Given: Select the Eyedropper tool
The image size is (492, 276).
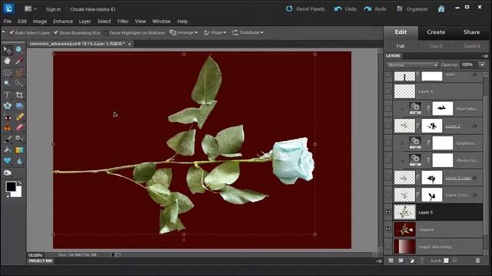Looking at the screenshot, I should (19, 61).
